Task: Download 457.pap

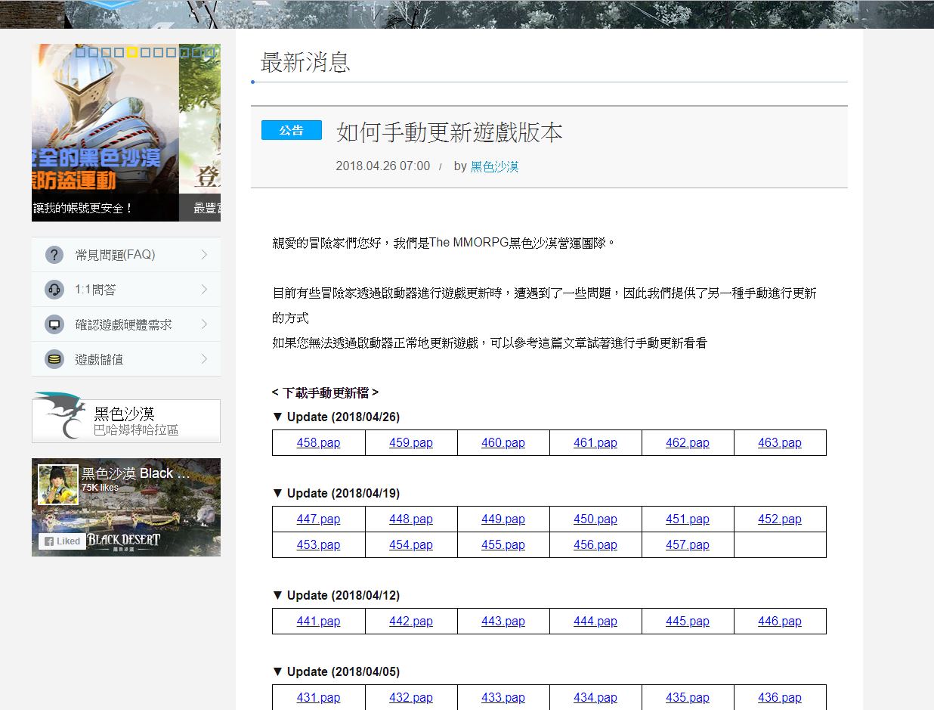Action: [688, 545]
